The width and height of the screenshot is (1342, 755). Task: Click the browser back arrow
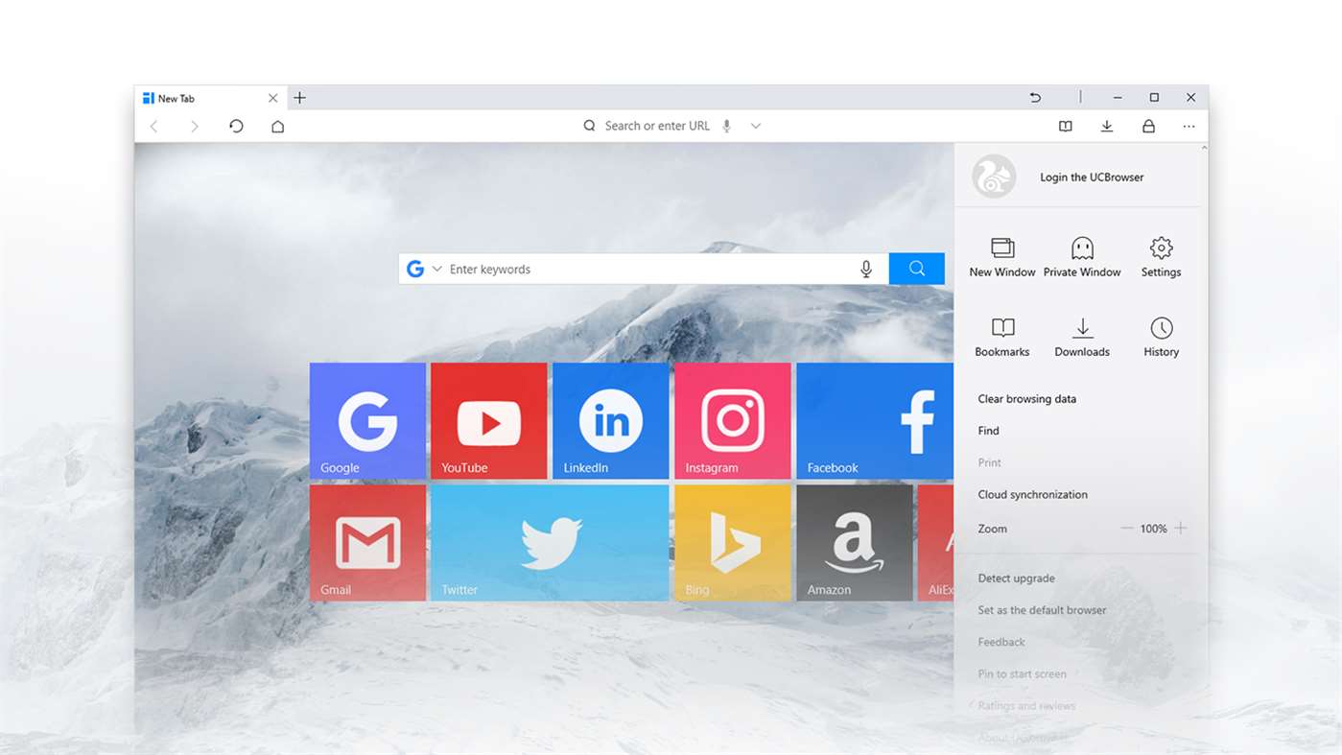(153, 127)
